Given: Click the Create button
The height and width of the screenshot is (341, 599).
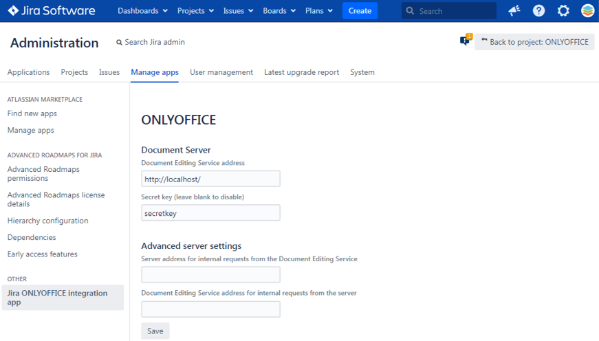Looking at the screenshot, I should 360,11.
